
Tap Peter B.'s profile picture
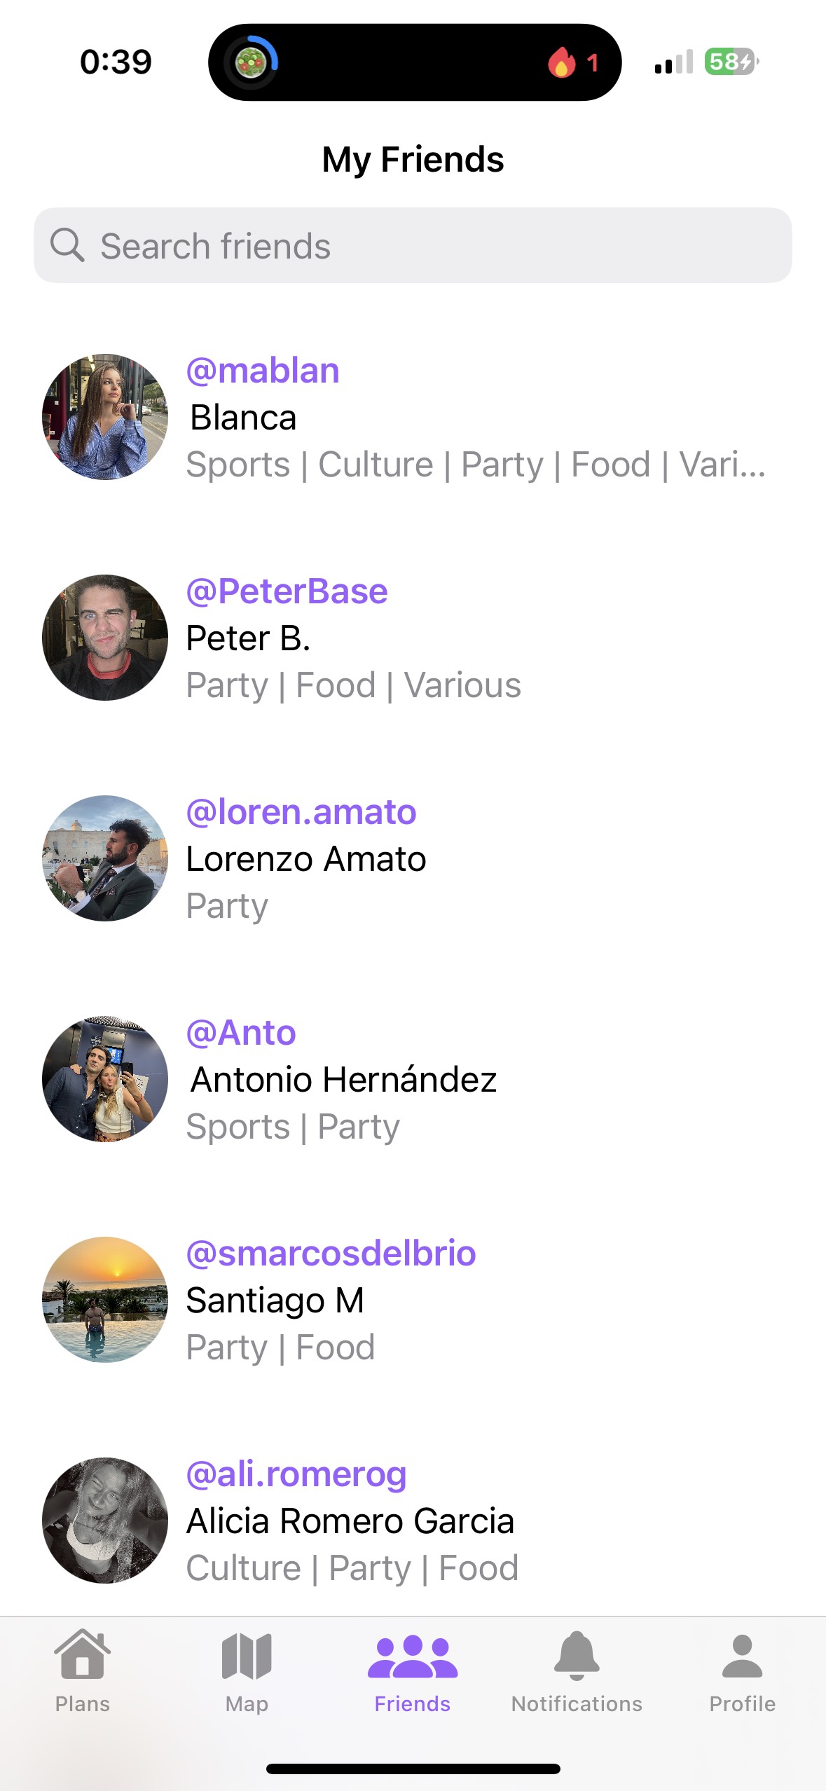(x=105, y=638)
